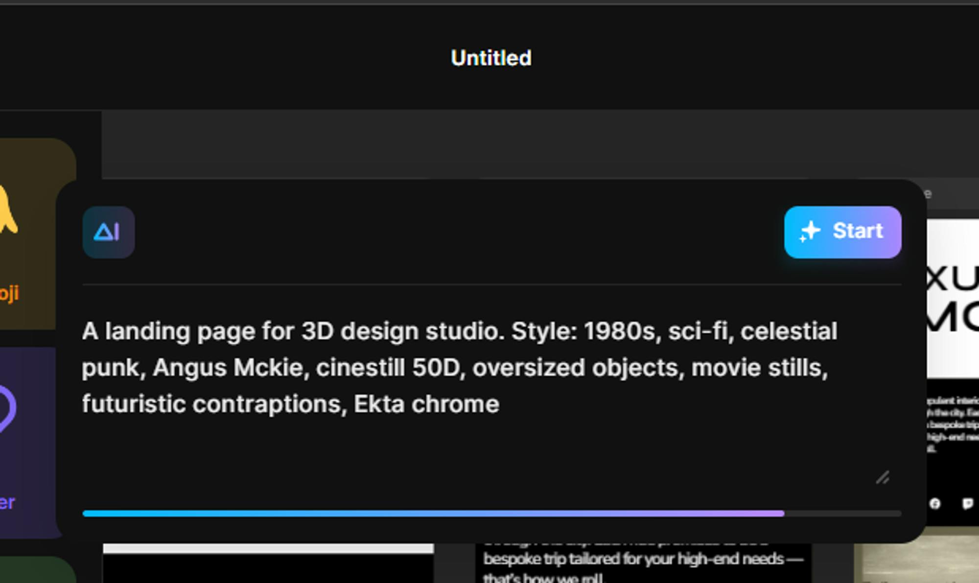Viewport: 979px width, 583px height.
Task: Click the orange "oji" card label
Action: tap(9, 293)
